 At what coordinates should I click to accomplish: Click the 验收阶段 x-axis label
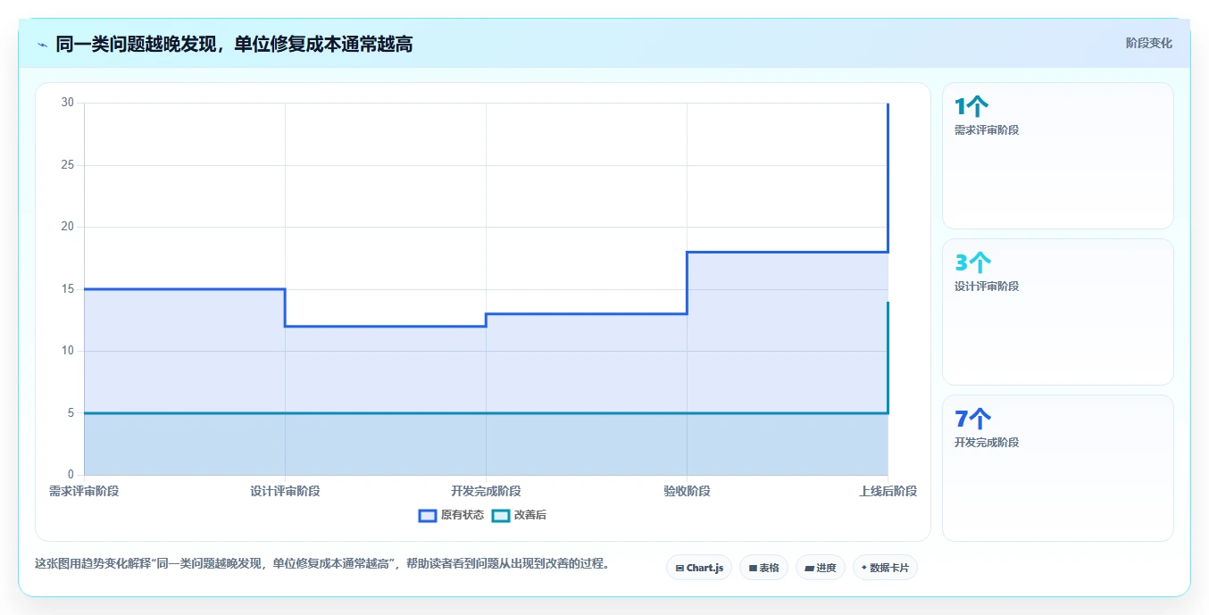(687, 491)
